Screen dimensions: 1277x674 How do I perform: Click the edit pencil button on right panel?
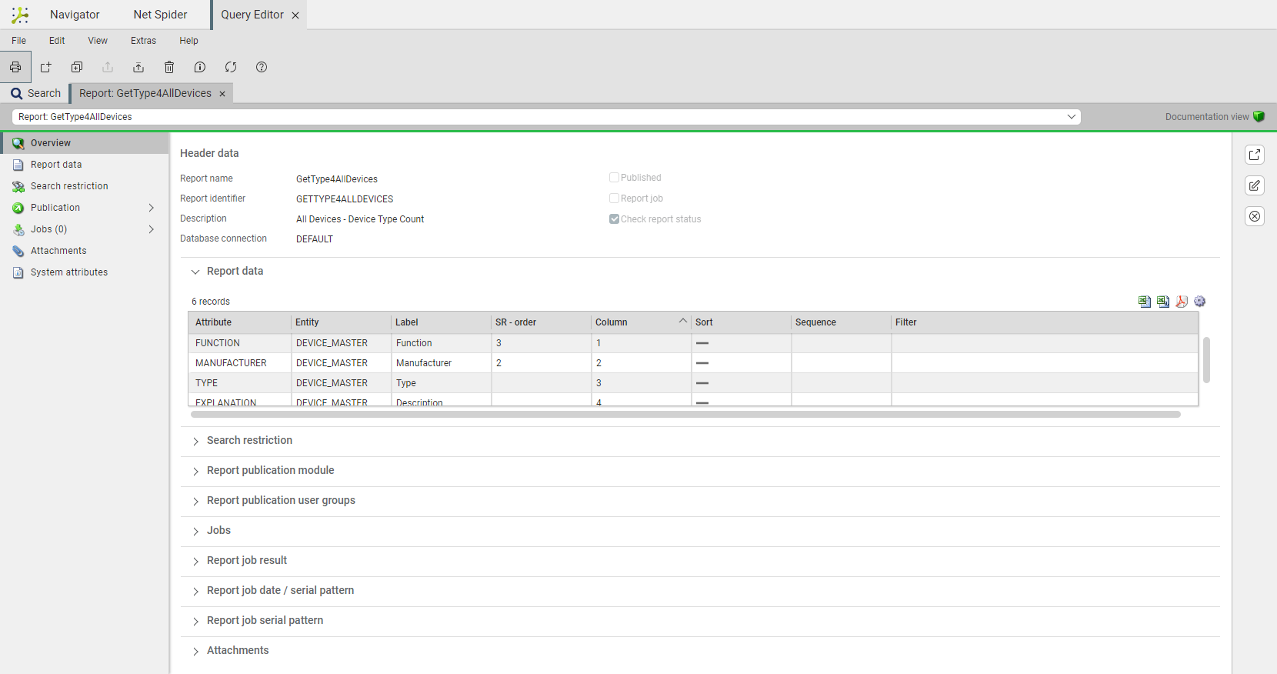[x=1255, y=185]
